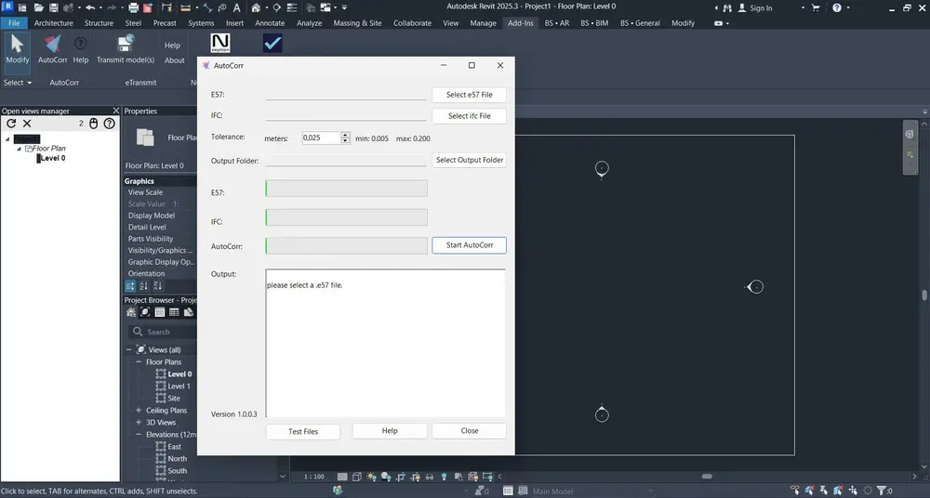This screenshot has width=930, height=498.
Task: Click the Select e57 File button
Action: 469,95
